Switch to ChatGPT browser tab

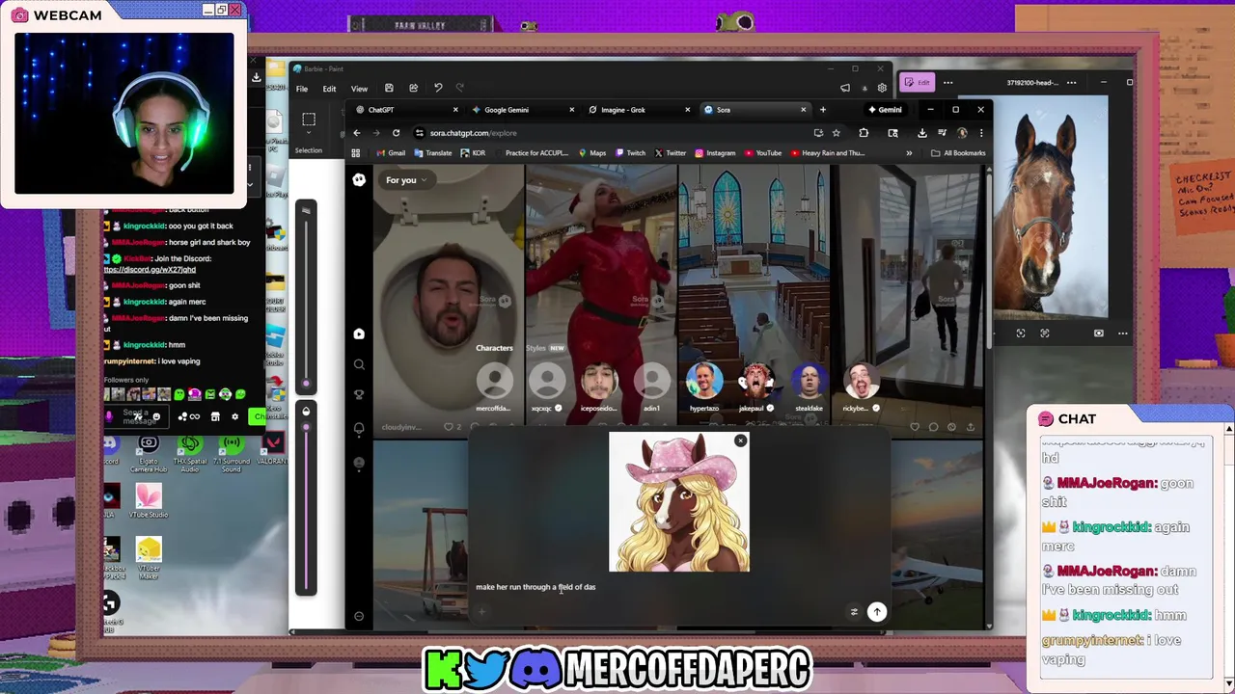pyautogui.click(x=406, y=110)
